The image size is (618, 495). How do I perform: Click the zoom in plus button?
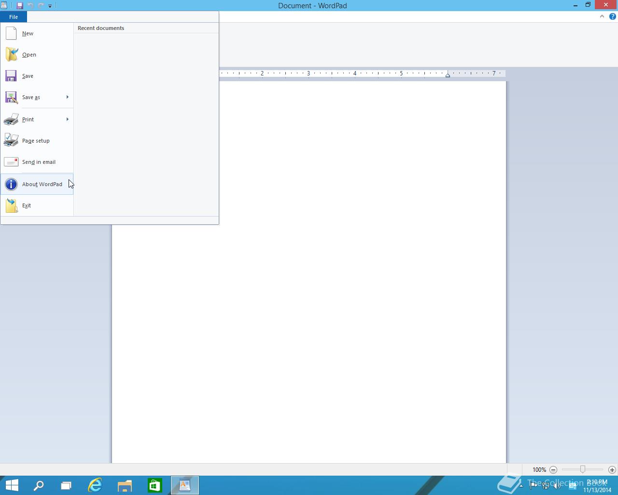[x=612, y=469]
